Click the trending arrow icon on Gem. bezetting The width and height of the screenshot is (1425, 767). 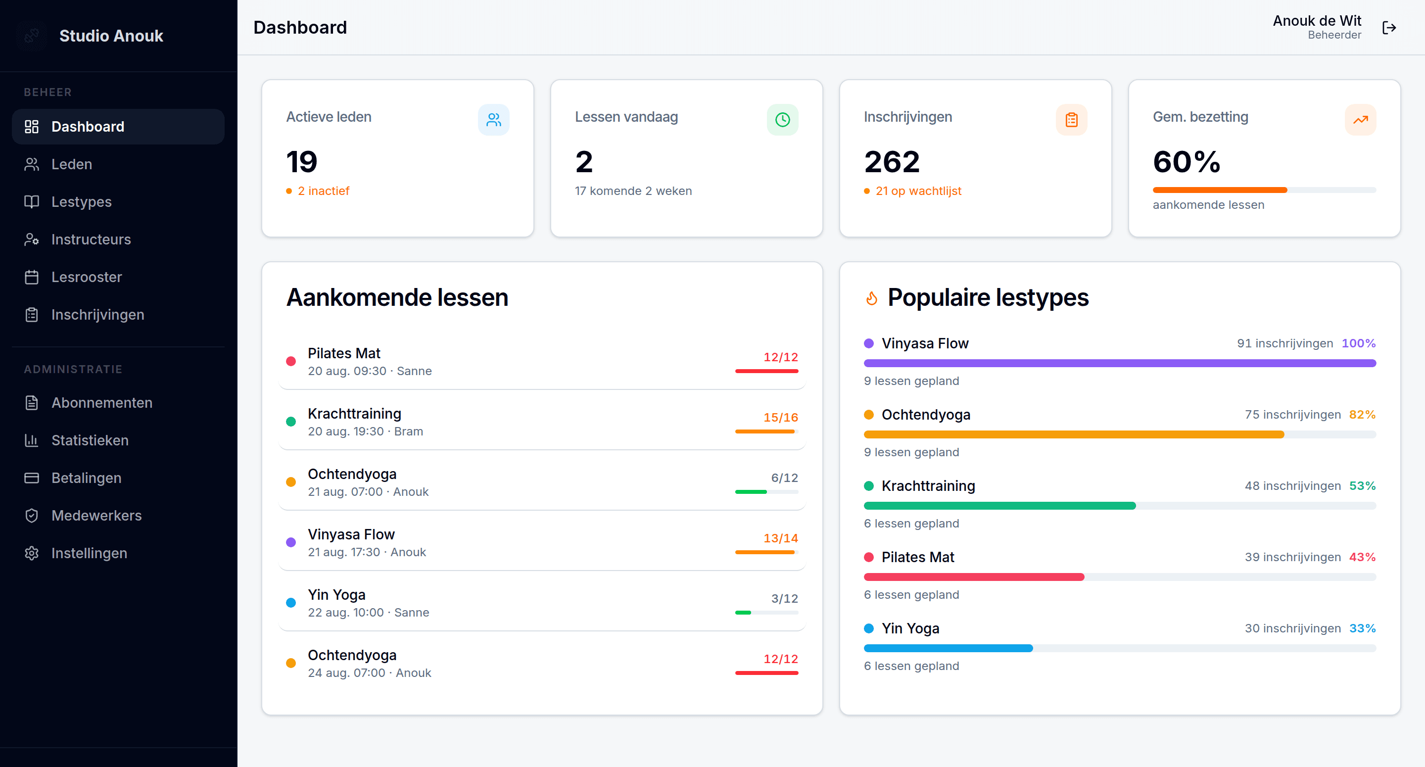click(1360, 120)
